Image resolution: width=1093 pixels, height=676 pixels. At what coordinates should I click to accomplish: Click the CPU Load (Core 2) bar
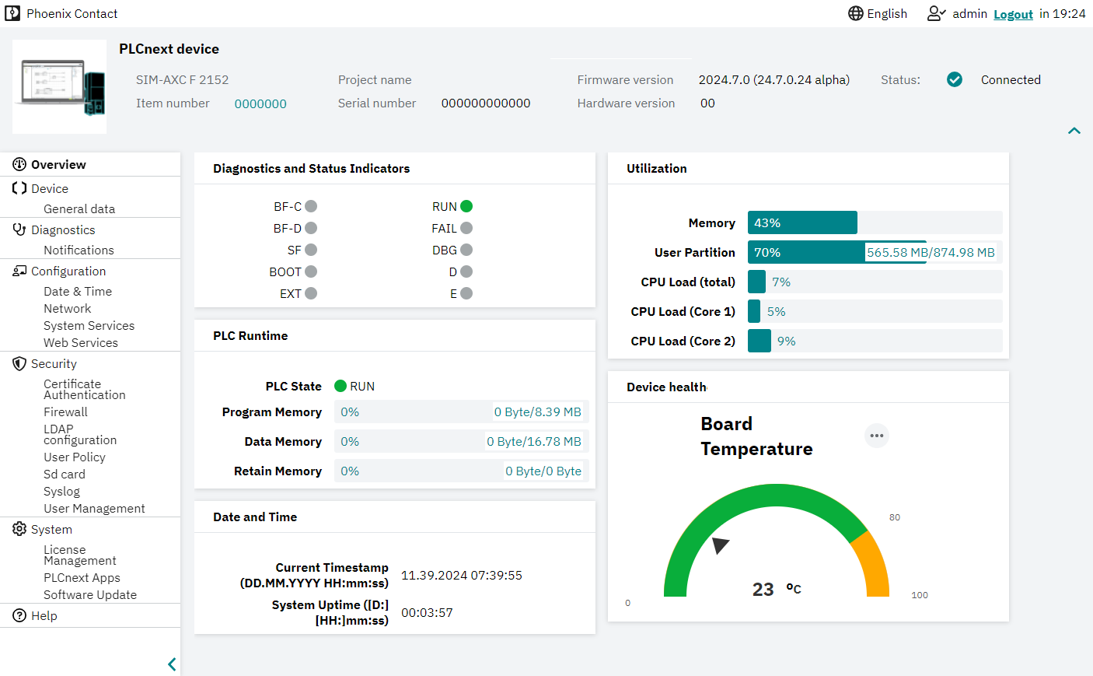click(875, 341)
